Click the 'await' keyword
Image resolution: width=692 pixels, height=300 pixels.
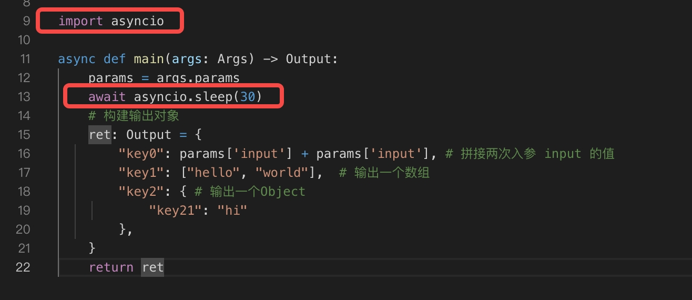click(x=107, y=97)
